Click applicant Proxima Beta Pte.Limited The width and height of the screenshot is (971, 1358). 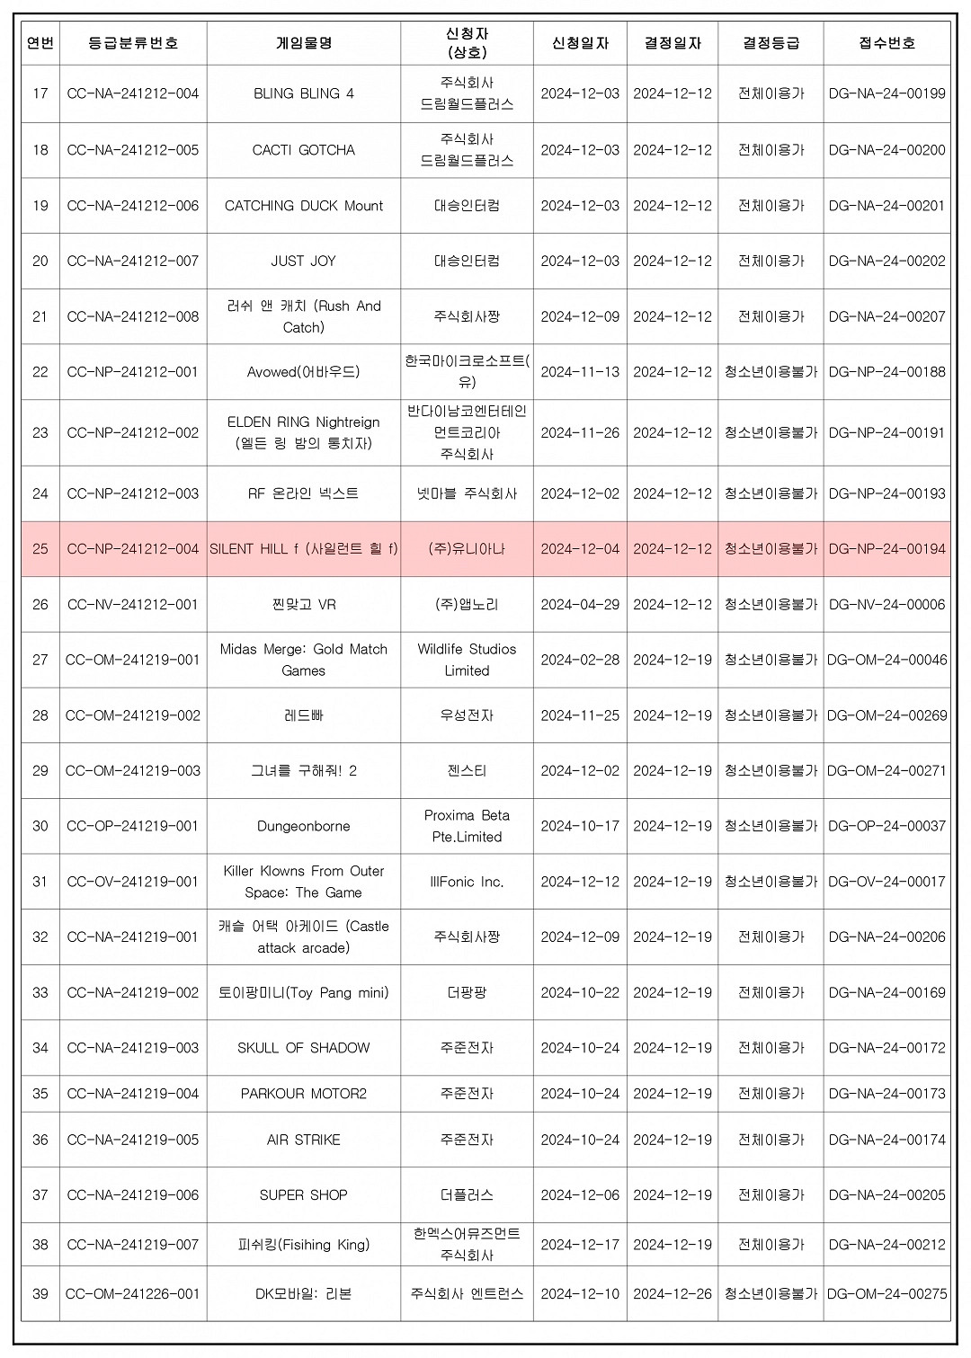point(467,826)
